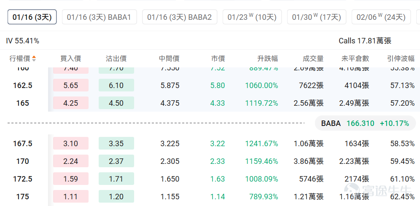The width and height of the screenshot is (420, 206).
Task: Click the 引伸波幅 column header
Action: [x=401, y=59]
